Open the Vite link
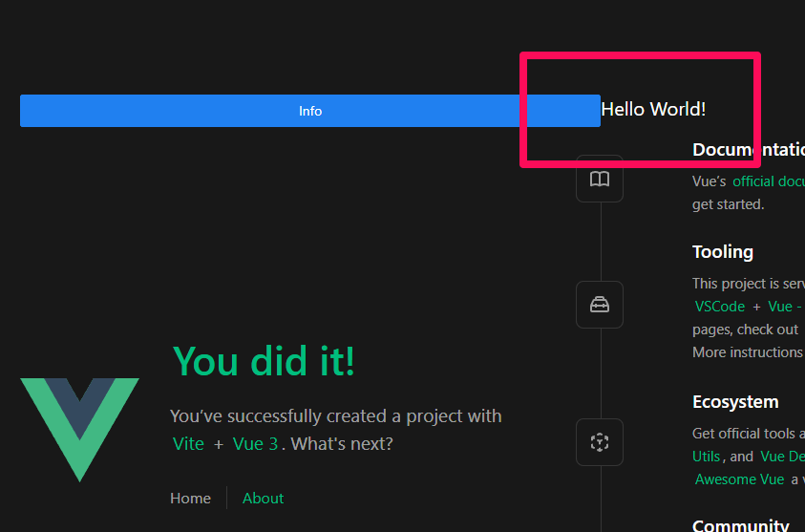This screenshot has width=805, height=532. click(x=188, y=444)
